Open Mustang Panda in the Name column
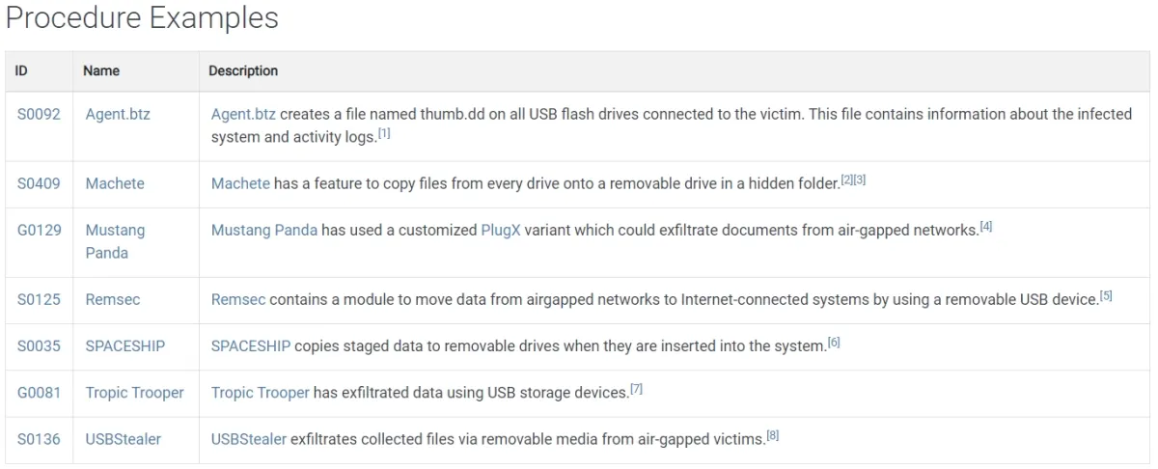1158x469 pixels. point(115,241)
